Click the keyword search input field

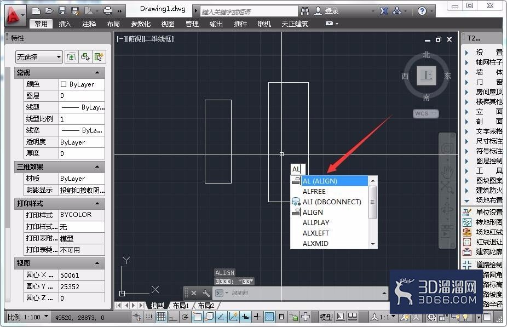click(249, 12)
